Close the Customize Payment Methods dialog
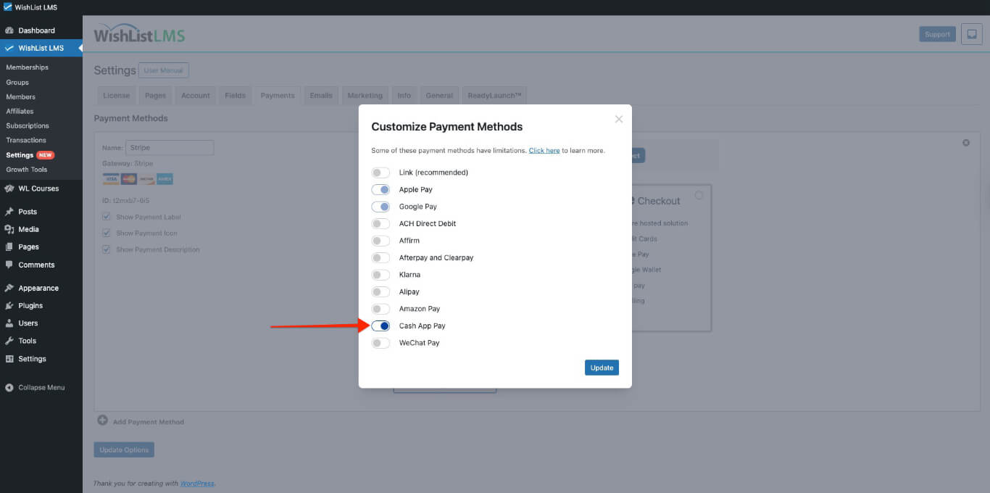This screenshot has height=493, width=990. (618, 119)
